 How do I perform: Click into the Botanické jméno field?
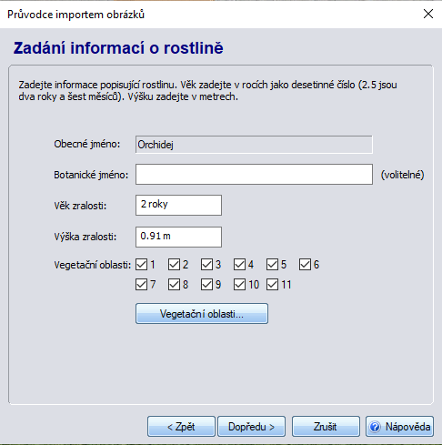tap(254, 175)
